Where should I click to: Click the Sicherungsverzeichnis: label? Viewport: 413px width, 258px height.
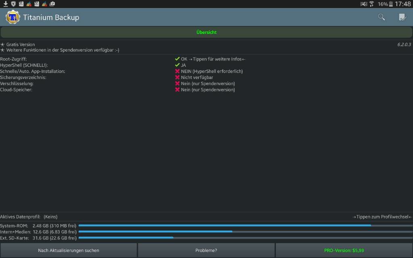tap(23, 77)
